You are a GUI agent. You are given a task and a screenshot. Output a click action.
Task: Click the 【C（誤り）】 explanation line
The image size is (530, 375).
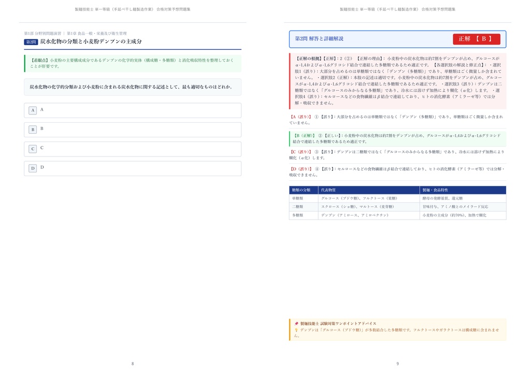click(397, 155)
